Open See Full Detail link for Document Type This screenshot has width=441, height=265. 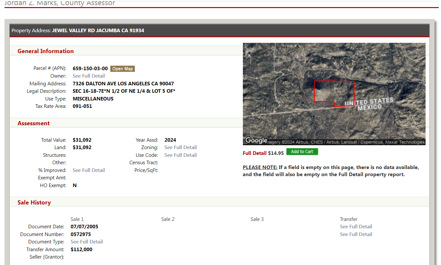pyautogui.click(x=87, y=242)
